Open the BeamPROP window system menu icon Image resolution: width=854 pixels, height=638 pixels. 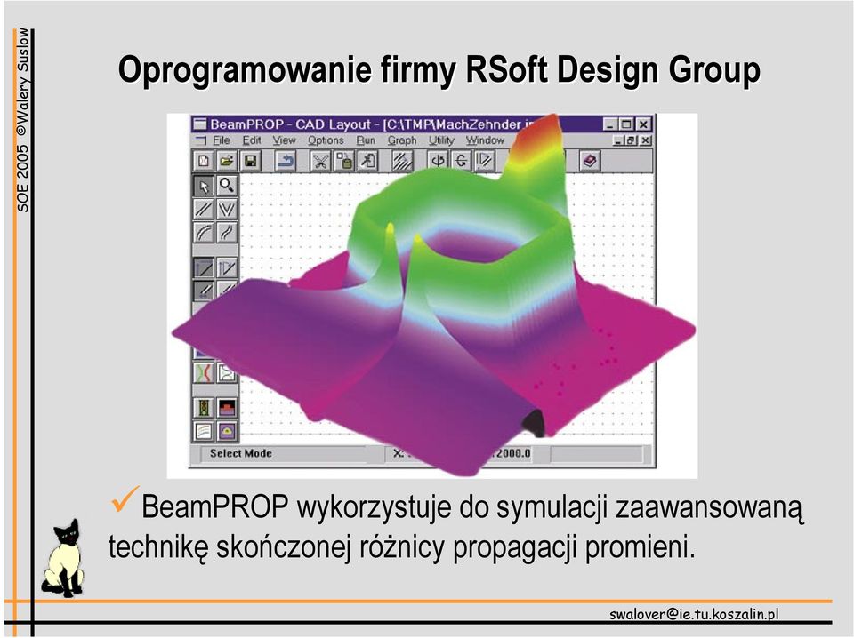click(x=200, y=124)
